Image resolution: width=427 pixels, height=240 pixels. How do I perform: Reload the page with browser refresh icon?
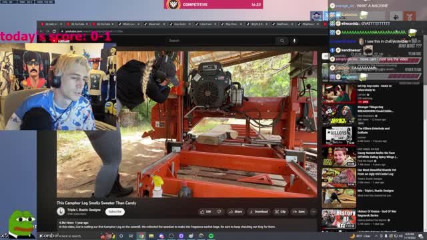pos(54,31)
